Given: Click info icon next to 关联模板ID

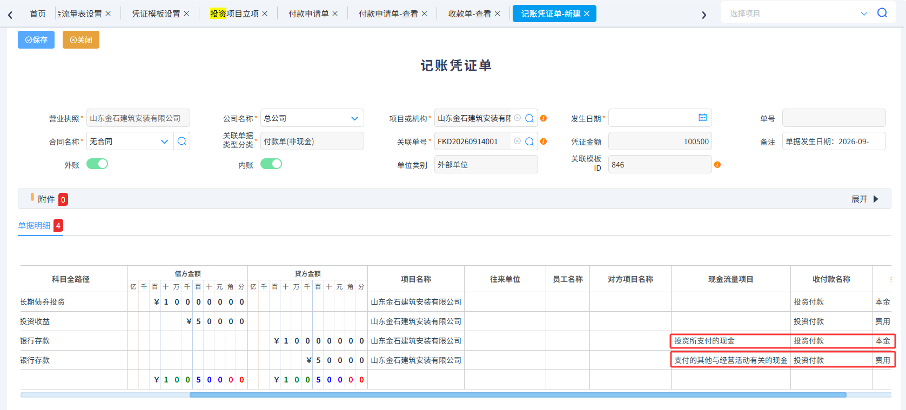Looking at the screenshot, I should (717, 165).
